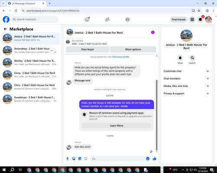The height and width of the screenshot is (173, 217).
Task: Click the Search Facebook field
Action: pyautogui.click(x=35, y=19)
